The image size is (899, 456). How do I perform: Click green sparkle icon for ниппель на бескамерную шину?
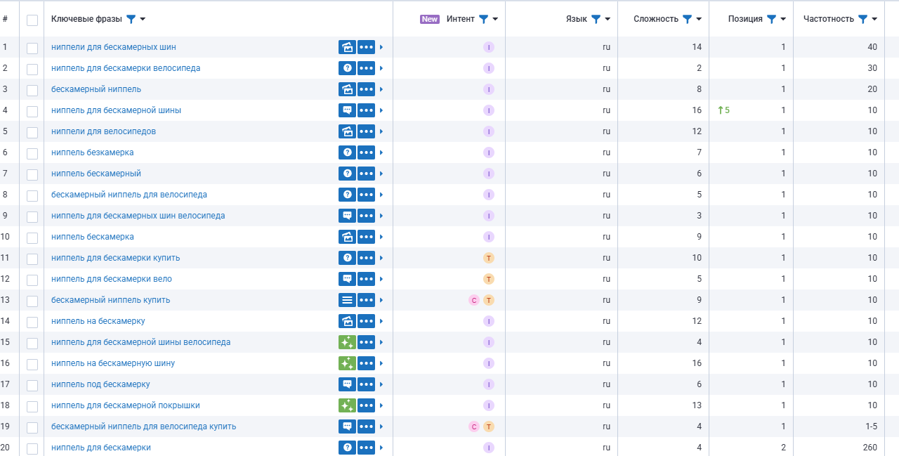tap(347, 363)
